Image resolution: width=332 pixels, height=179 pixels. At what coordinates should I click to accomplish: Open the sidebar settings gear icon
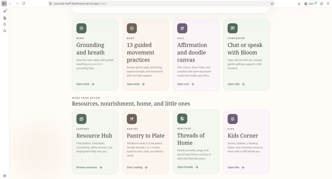tap(5, 176)
